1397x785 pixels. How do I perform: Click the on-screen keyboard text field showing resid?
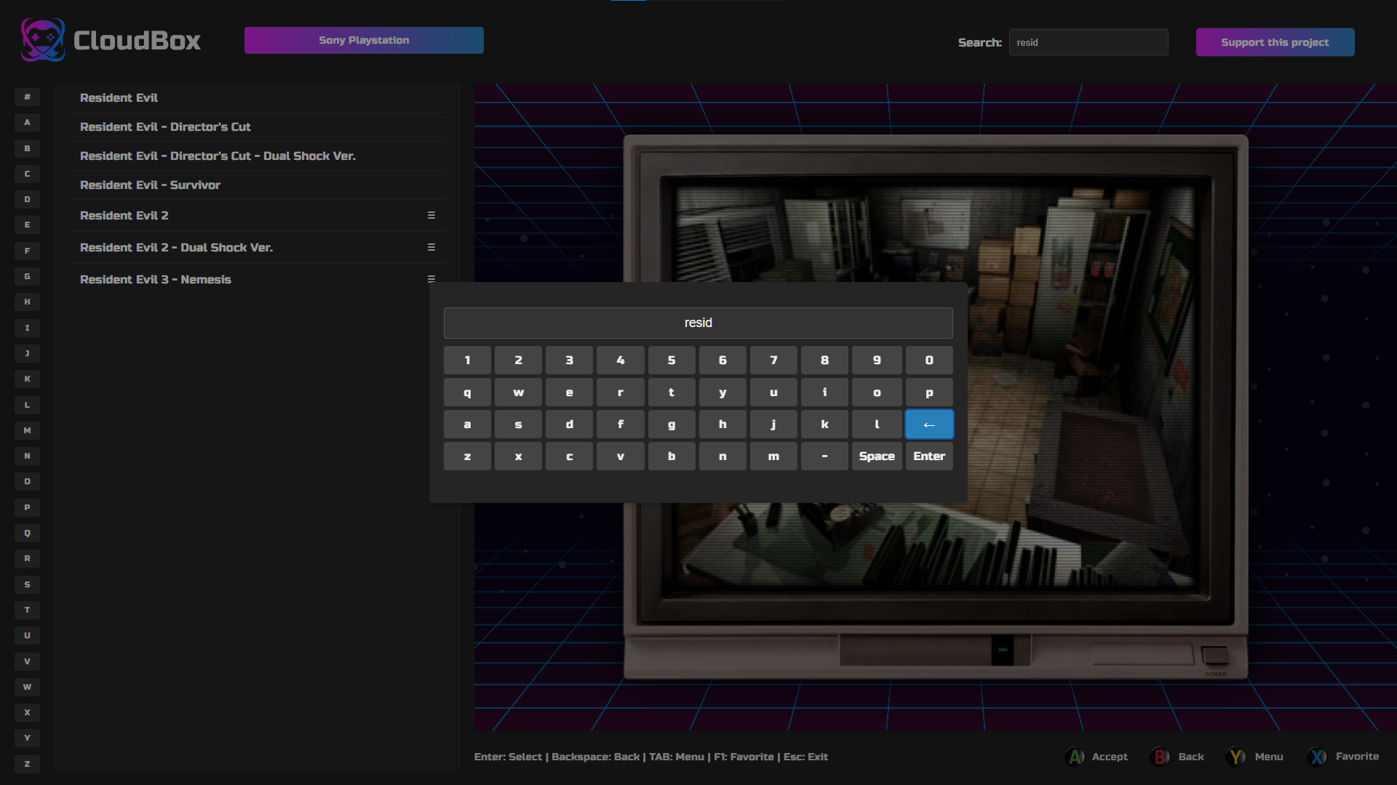(698, 323)
